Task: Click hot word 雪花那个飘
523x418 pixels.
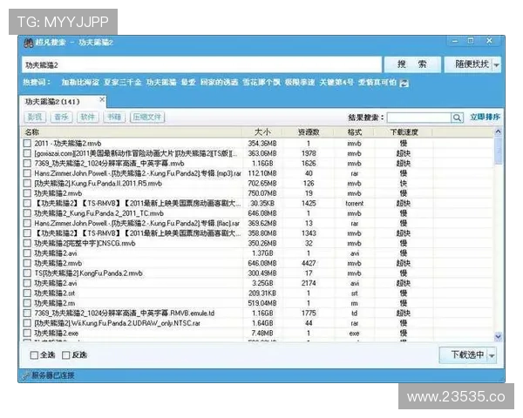Action: [261, 83]
